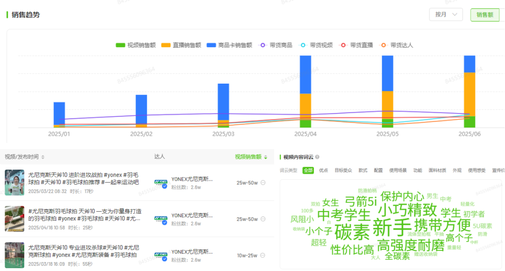
Task: Click info icon beside first 25w-50w value
Action: tap(263, 183)
